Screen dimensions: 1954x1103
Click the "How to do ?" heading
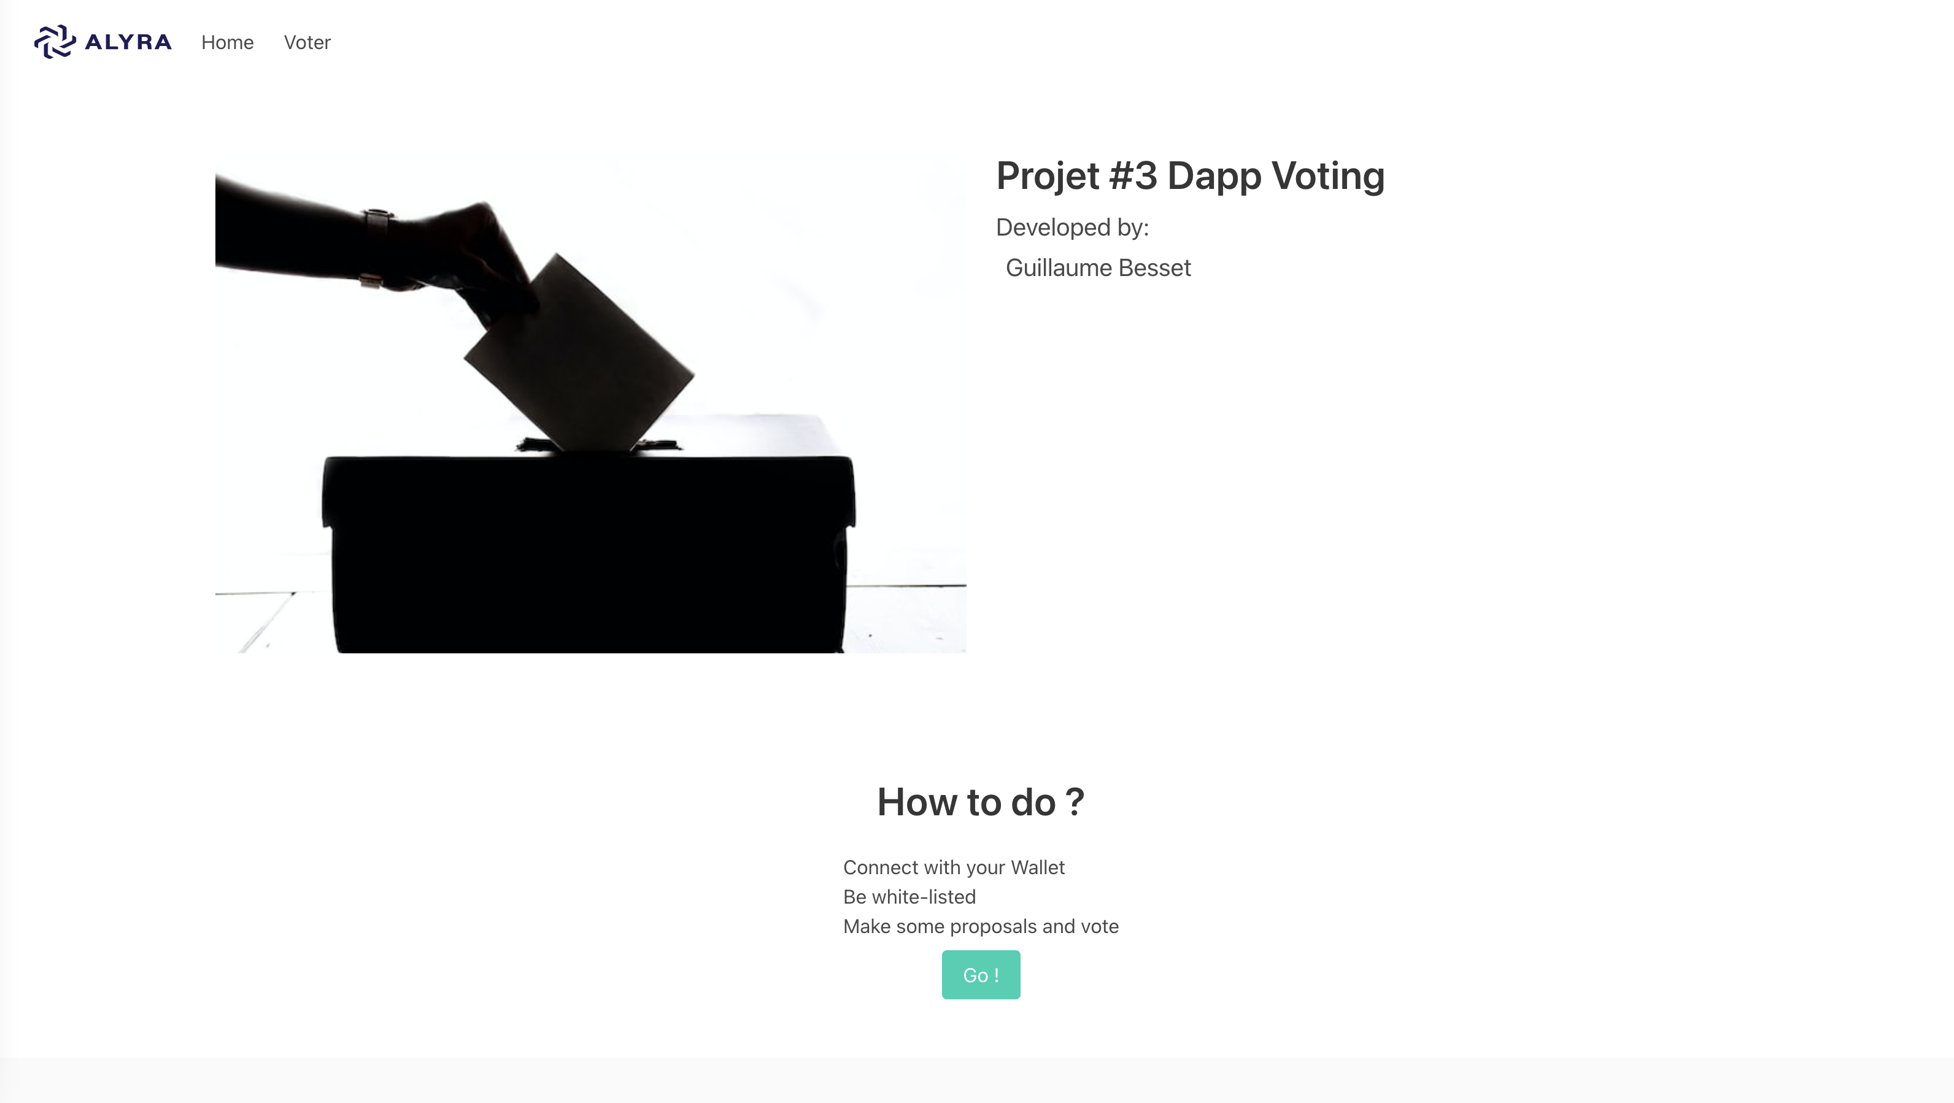[x=980, y=802]
